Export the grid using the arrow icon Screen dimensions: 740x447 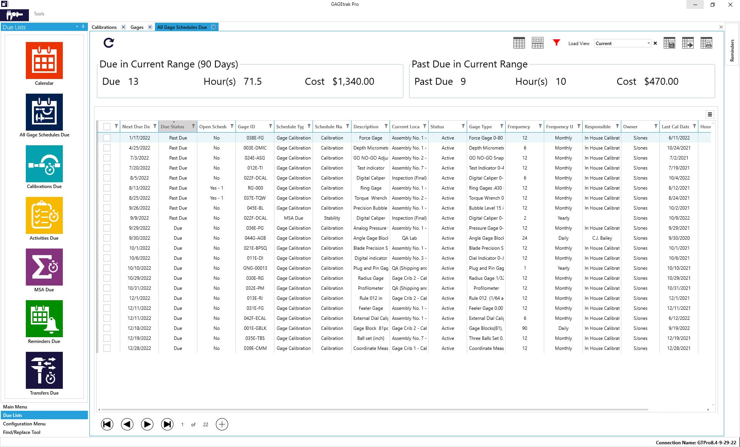pyautogui.click(x=688, y=43)
